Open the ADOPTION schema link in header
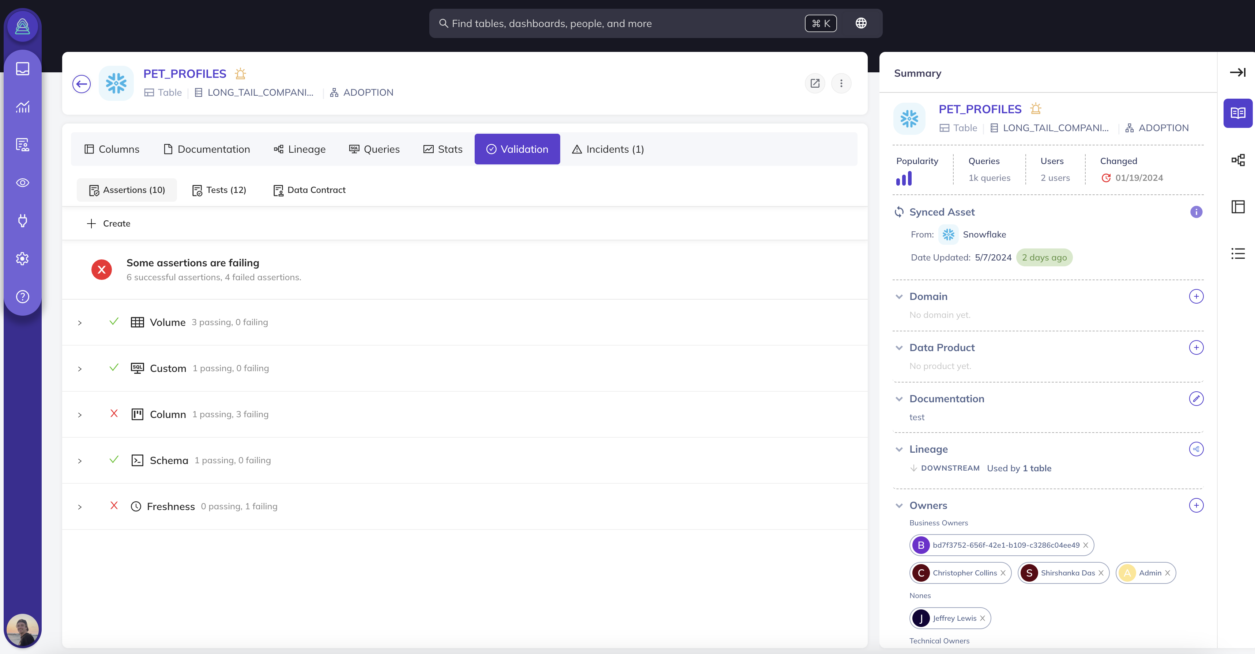1255x654 pixels. [368, 92]
